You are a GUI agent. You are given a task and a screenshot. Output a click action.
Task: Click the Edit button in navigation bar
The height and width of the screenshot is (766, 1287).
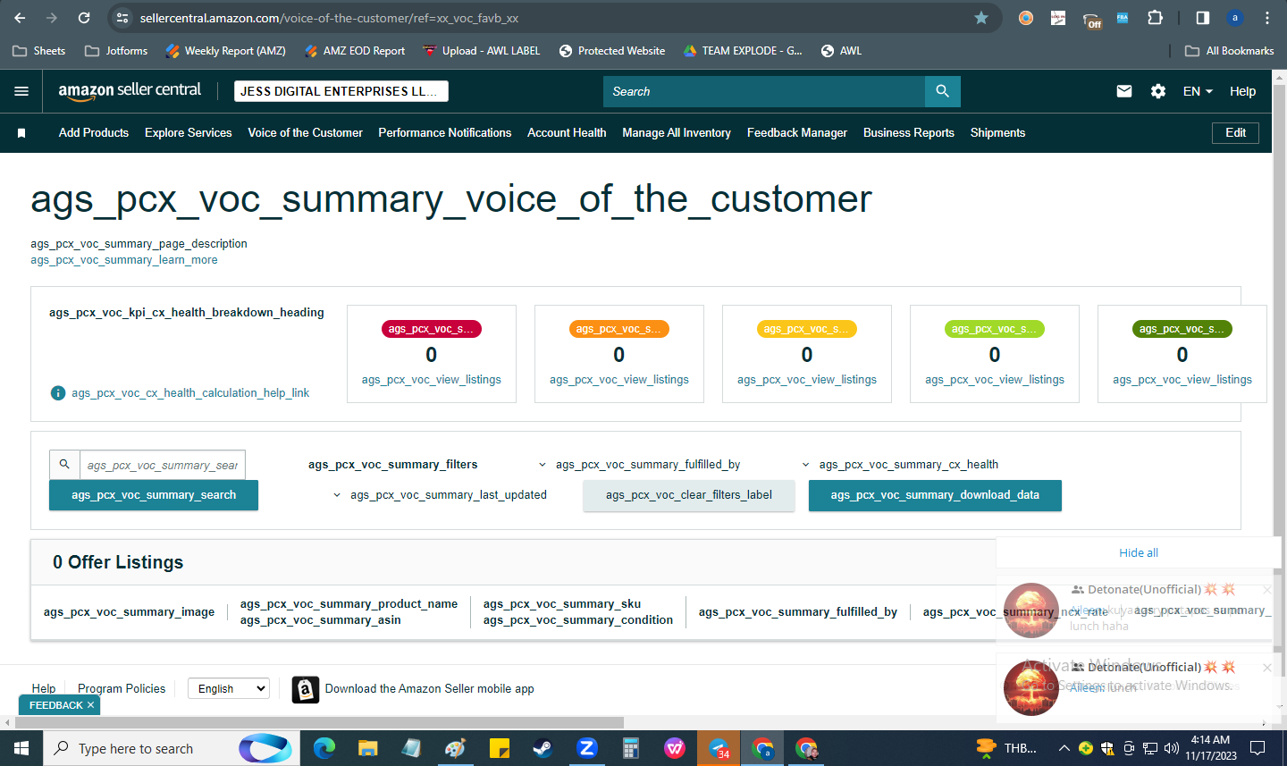(1236, 133)
